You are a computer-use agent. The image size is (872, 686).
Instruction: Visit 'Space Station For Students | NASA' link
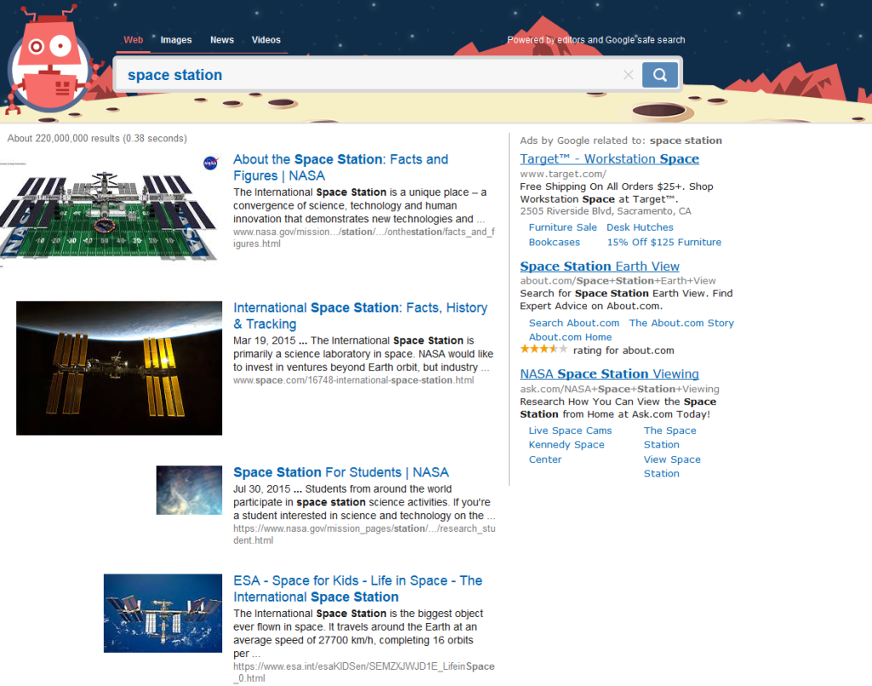341,472
